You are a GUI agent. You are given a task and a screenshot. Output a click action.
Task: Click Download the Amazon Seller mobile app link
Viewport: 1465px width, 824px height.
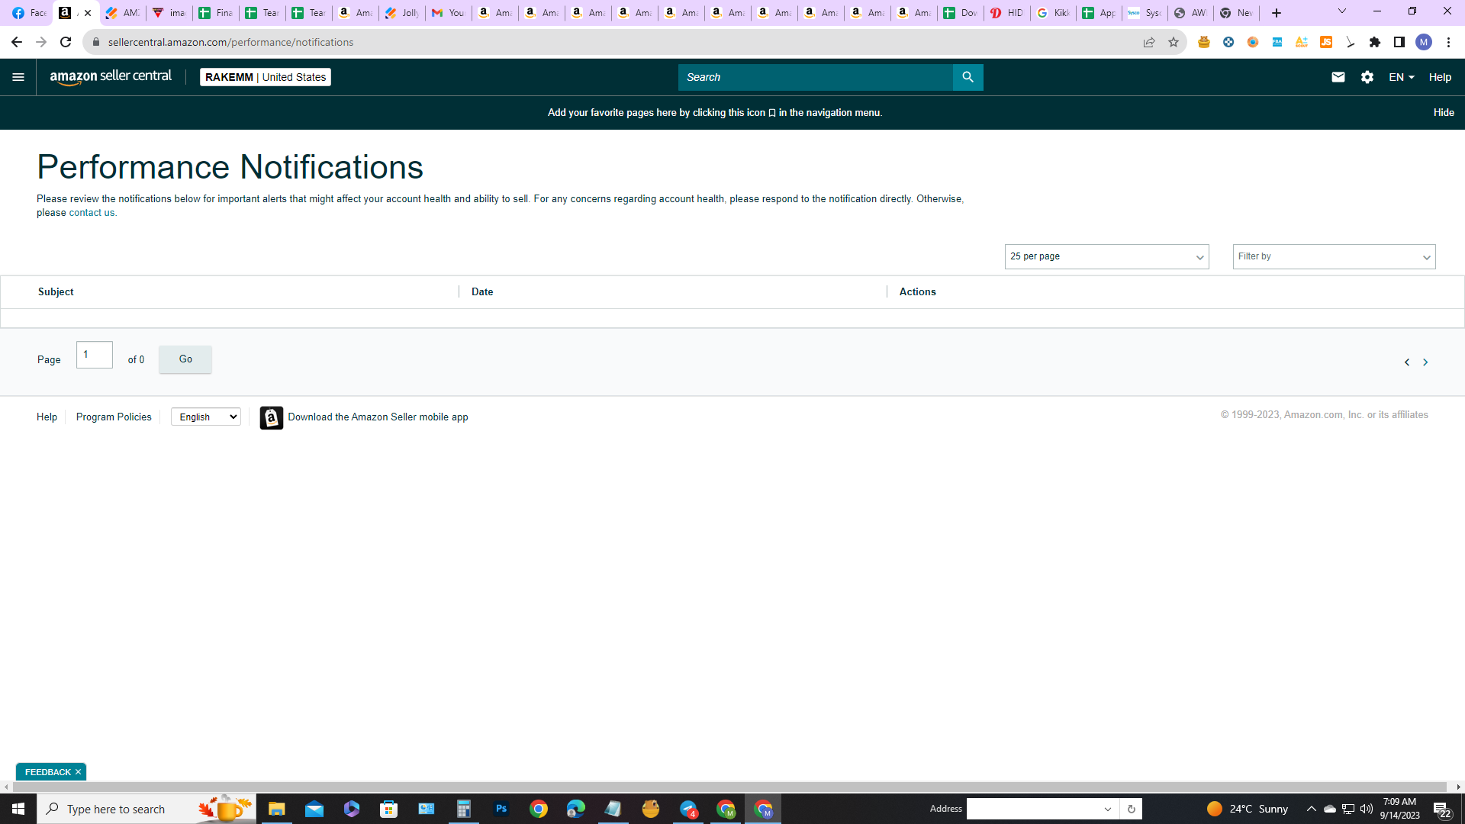[x=378, y=417]
